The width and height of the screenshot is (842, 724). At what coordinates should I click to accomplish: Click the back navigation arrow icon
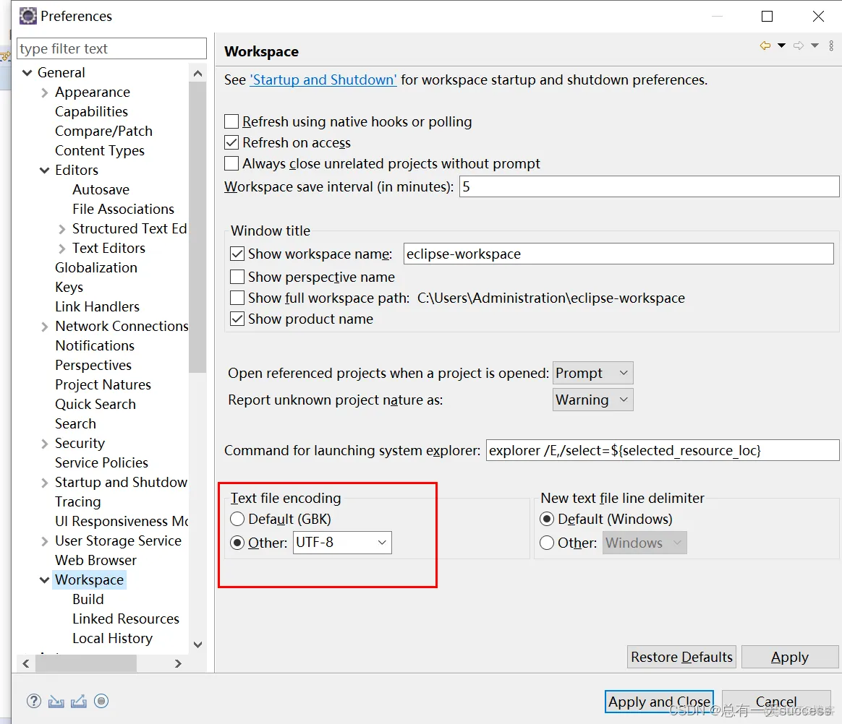point(765,46)
